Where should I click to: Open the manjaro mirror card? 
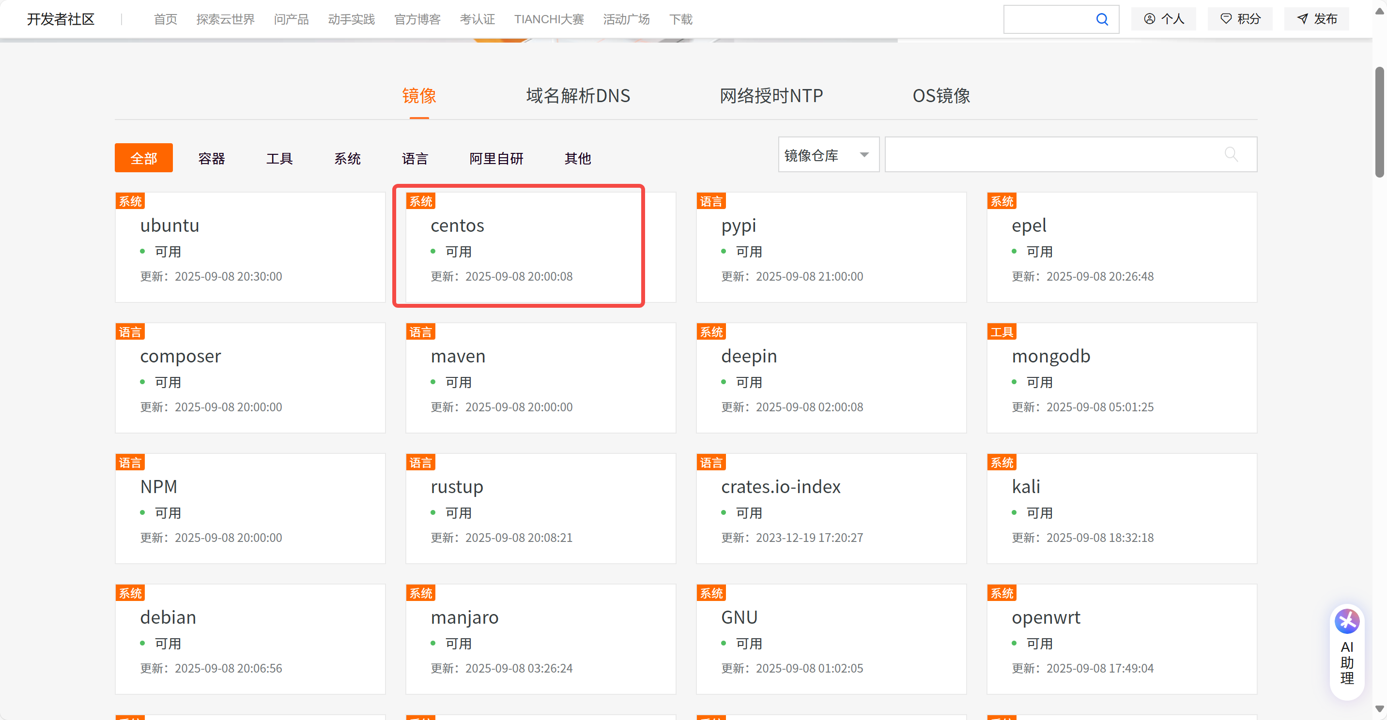540,639
